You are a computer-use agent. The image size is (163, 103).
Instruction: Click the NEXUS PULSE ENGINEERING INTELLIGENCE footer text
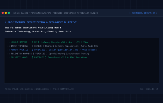[27, 89]
